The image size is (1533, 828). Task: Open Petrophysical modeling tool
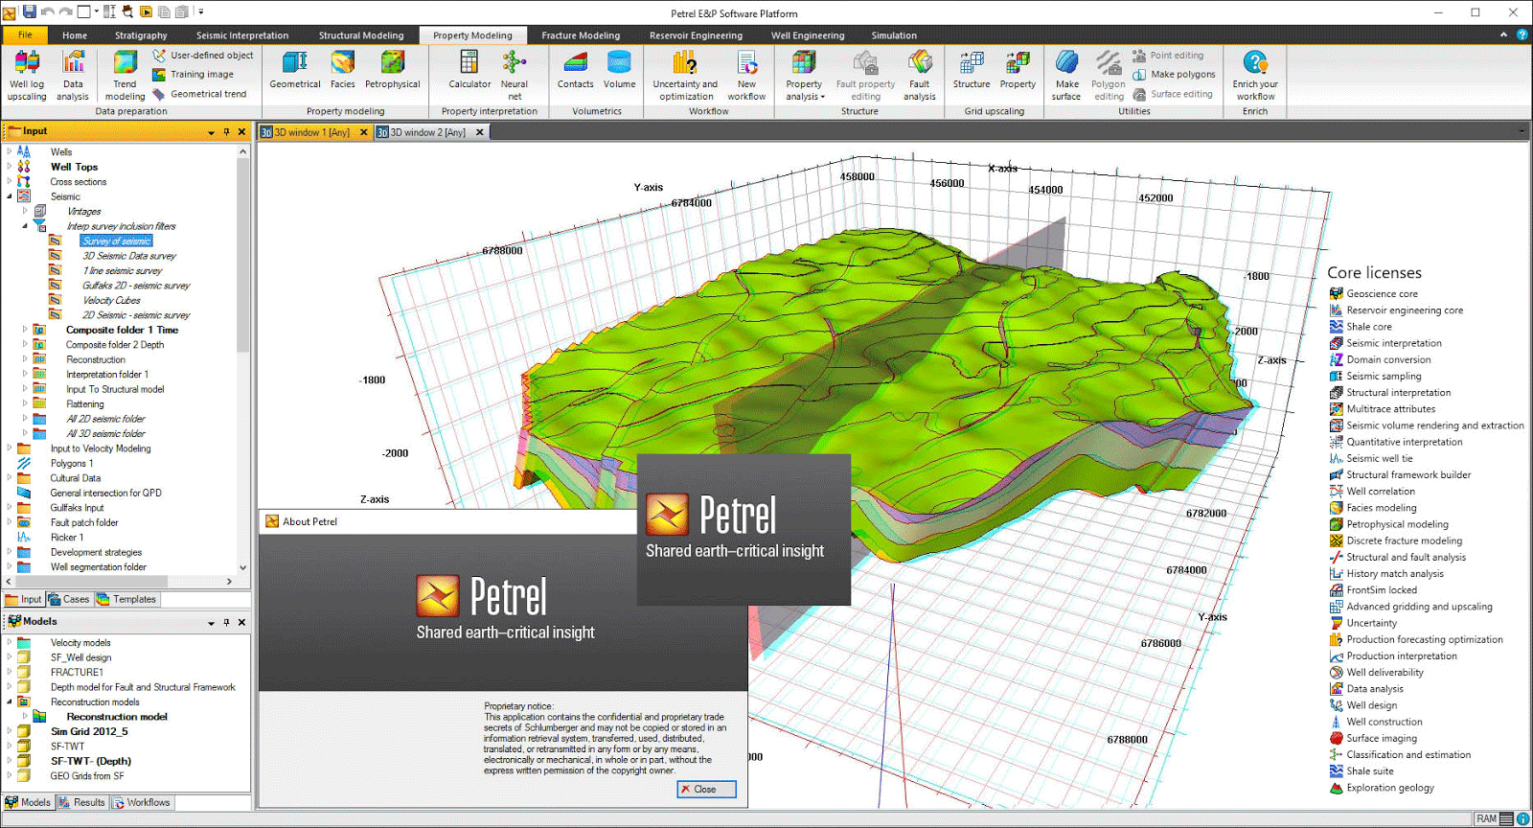point(393,70)
